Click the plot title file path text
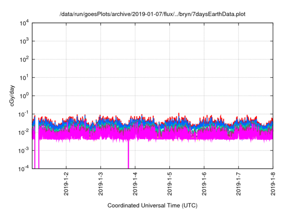The image size is (301, 210). 152,14
